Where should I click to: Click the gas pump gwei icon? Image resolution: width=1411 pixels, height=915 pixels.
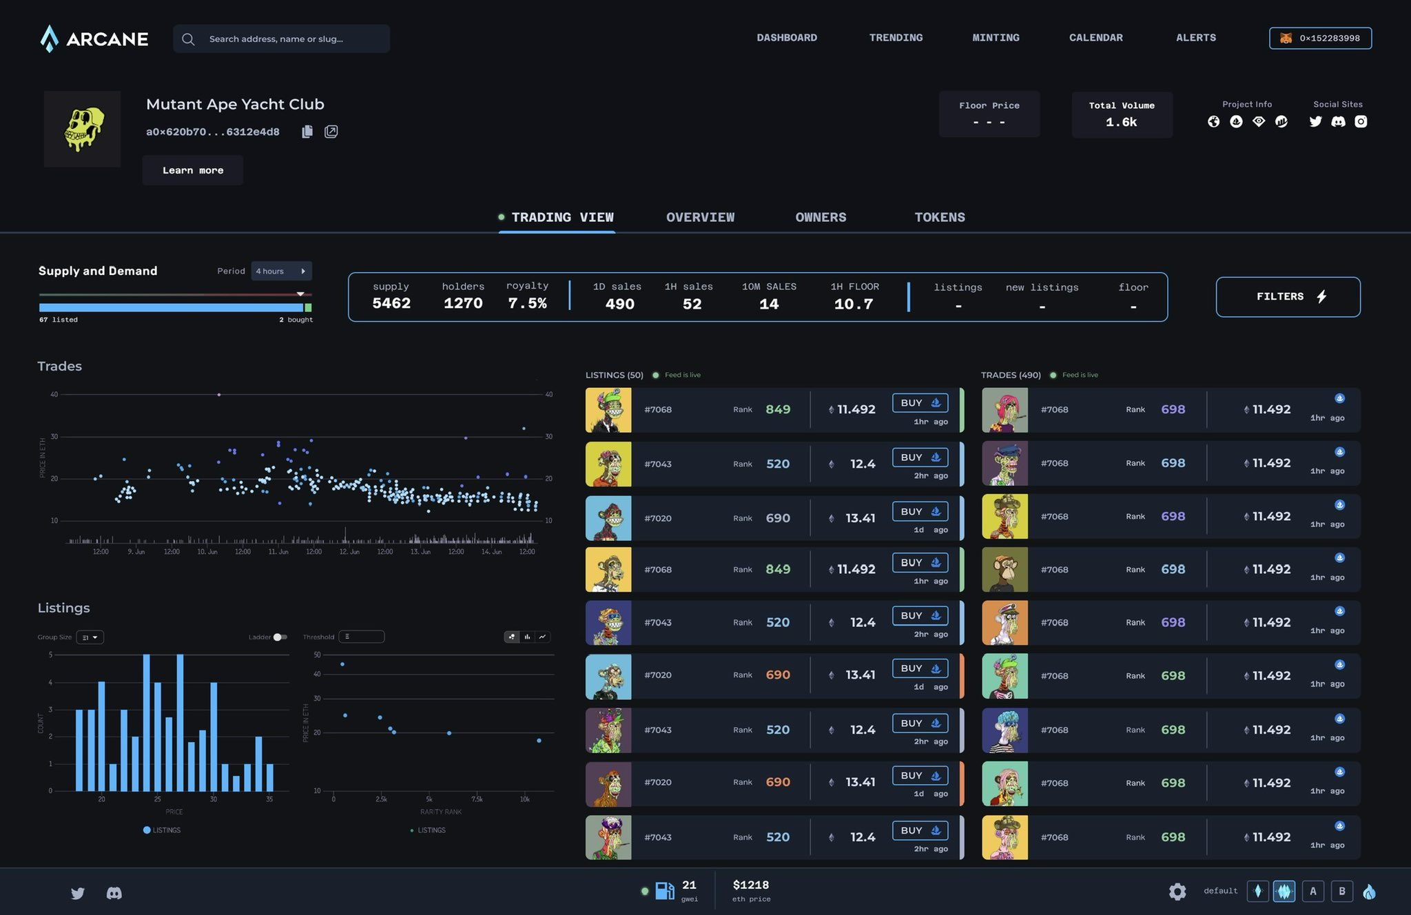pyautogui.click(x=665, y=891)
